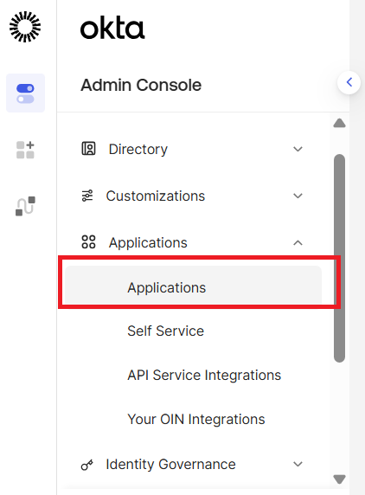Click the scrollbar up arrow
Screen dimensions: 365x495
click(339, 123)
